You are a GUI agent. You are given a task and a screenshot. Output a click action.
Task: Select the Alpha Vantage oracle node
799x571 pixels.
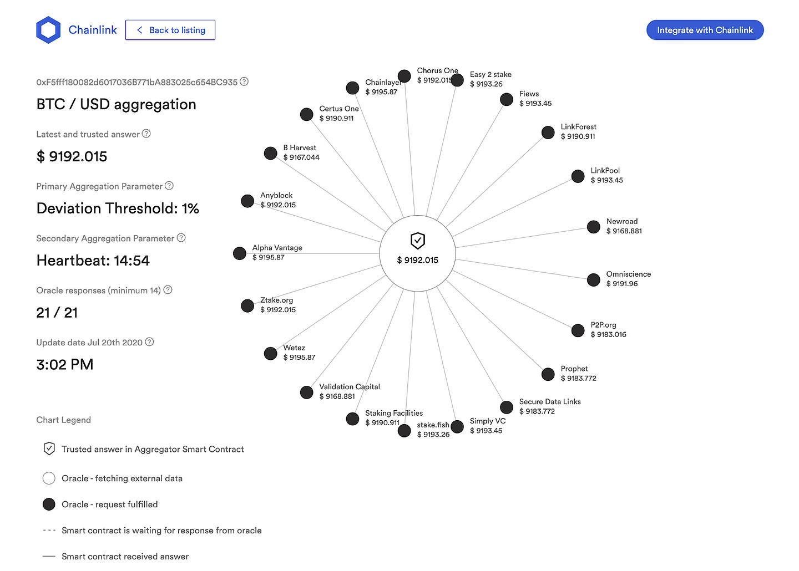[240, 253]
